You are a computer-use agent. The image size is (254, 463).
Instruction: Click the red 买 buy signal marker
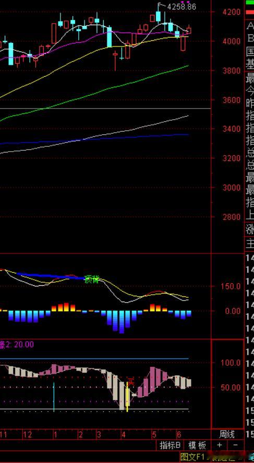tap(131, 381)
